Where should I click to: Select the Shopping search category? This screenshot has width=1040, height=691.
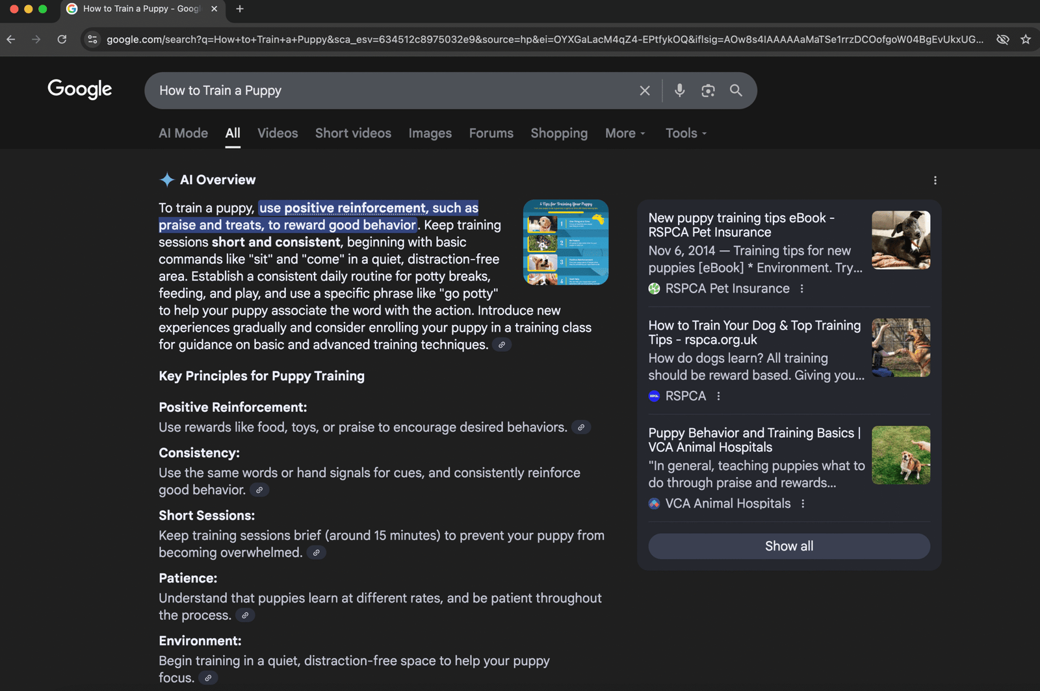point(558,133)
